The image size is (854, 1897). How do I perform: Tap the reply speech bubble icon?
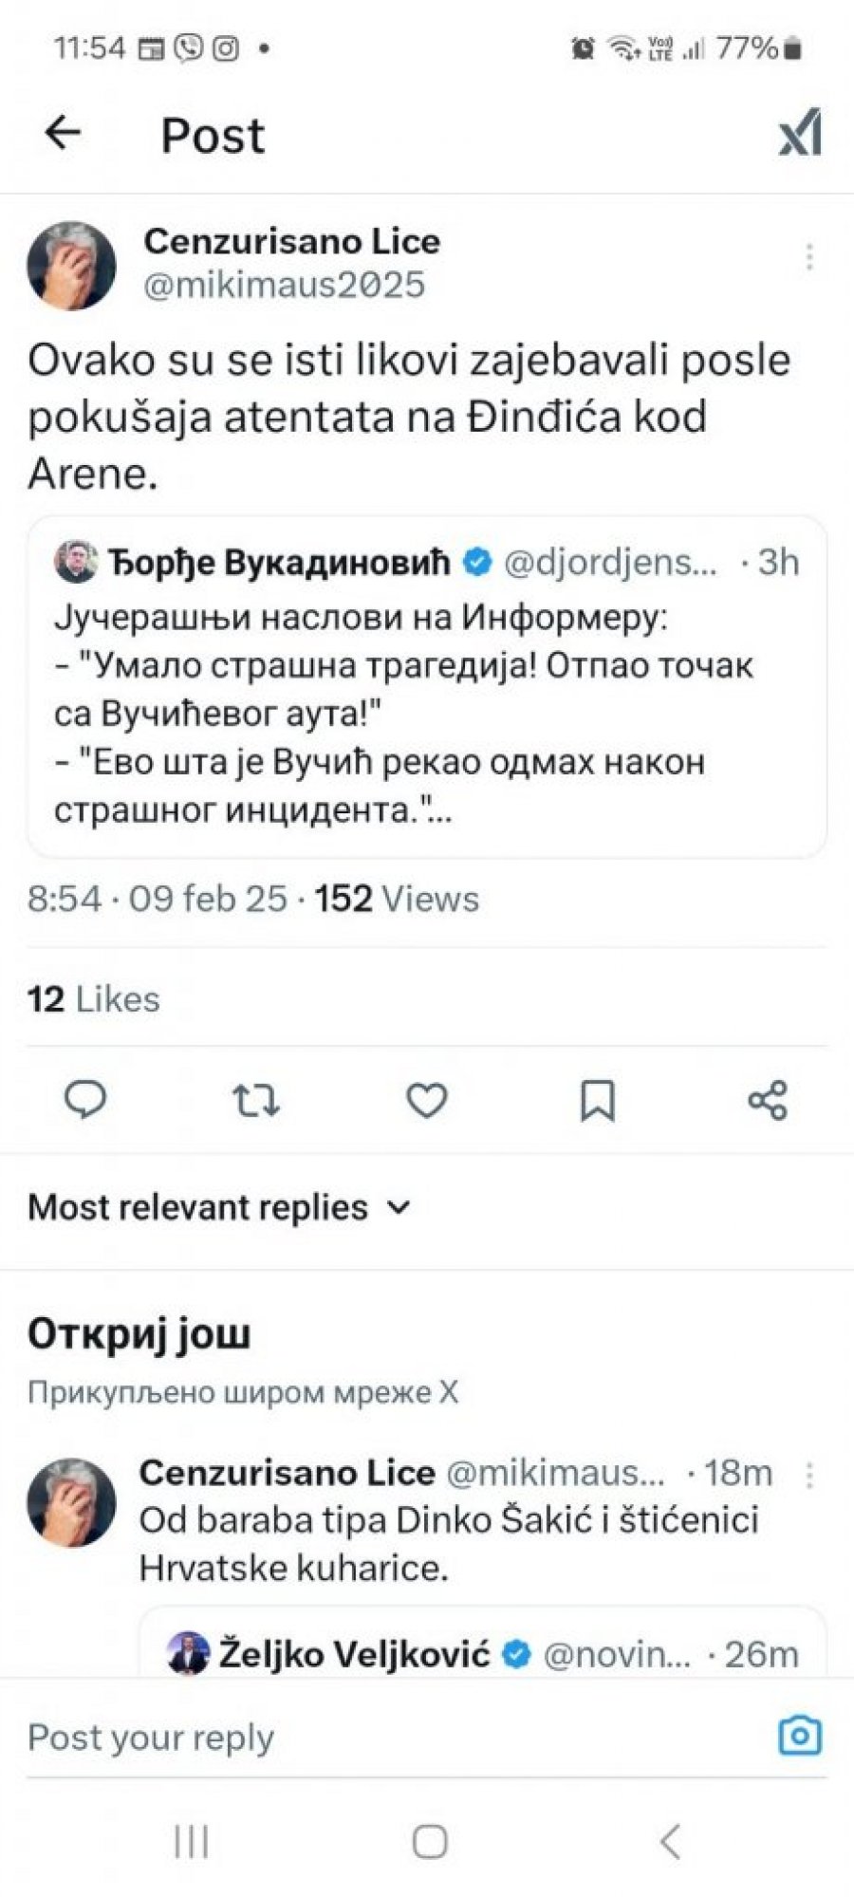tap(85, 1101)
